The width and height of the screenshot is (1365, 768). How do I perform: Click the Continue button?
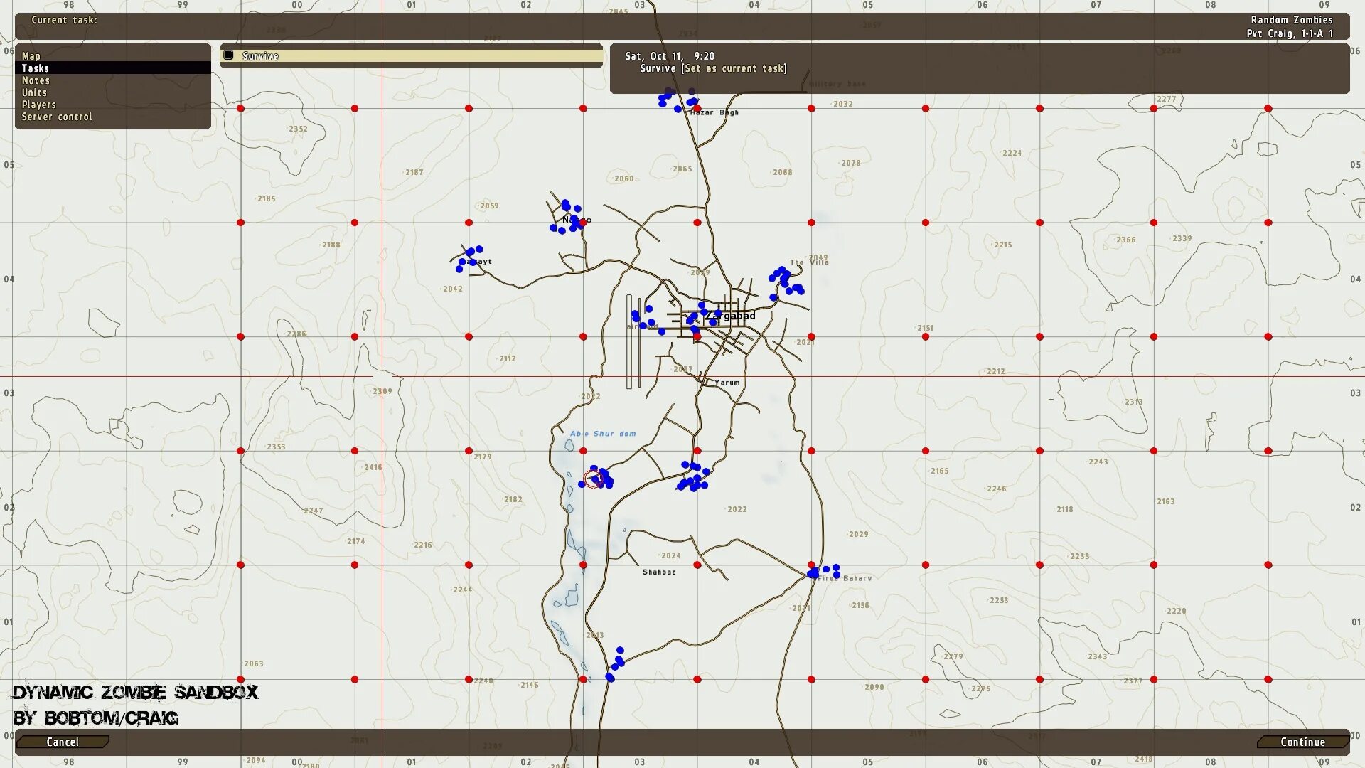coord(1302,742)
